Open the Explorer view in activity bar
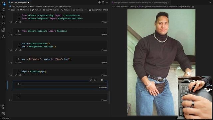Image resolution: width=213 pixels, height=120 pixels. (3, 3)
